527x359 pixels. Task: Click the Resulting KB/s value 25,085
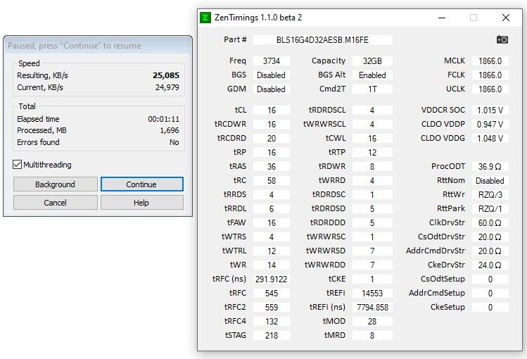[166, 75]
